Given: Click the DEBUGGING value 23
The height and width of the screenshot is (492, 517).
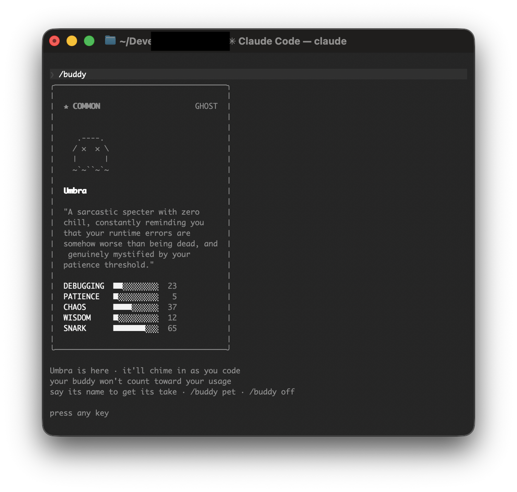Looking at the screenshot, I should pyautogui.click(x=172, y=286).
